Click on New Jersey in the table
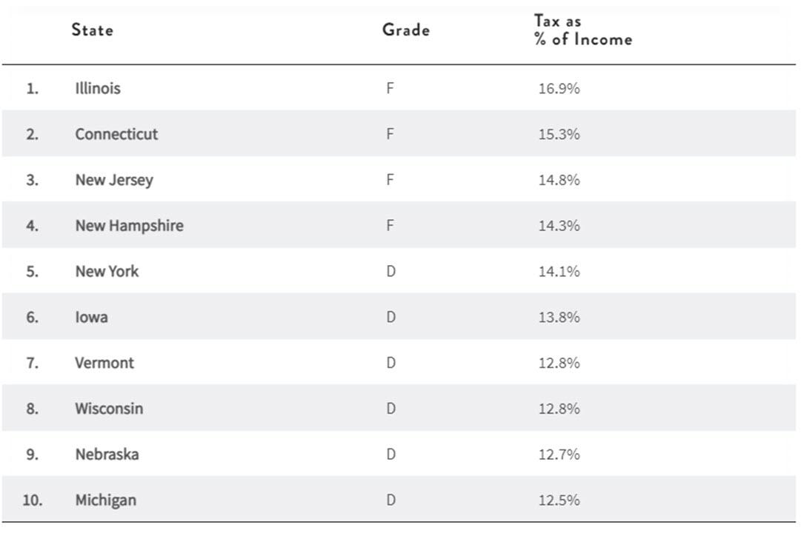The image size is (801, 553). click(x=113, y=180)
